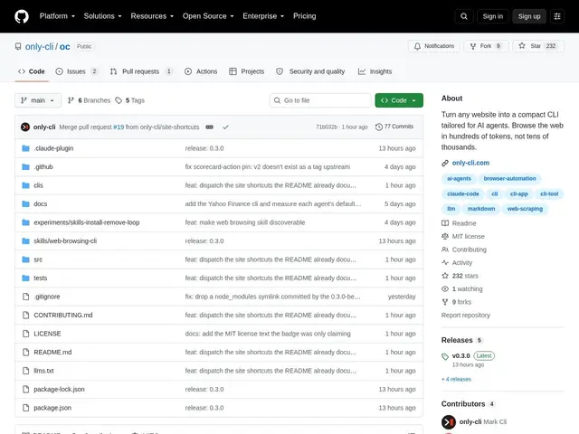The width and height of the screenshot is (579, 434).
Task: Open the docs folder
Action: (40, 203)
